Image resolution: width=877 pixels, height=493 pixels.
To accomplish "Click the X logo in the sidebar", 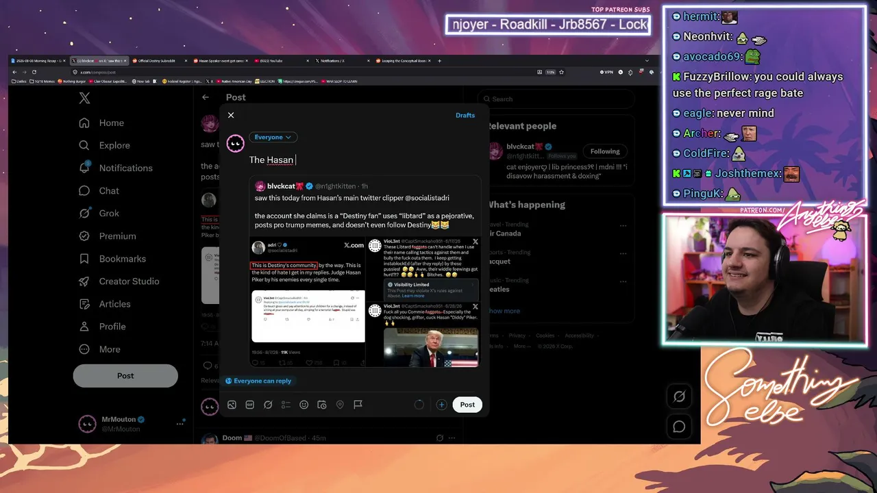I will point(84,99).
